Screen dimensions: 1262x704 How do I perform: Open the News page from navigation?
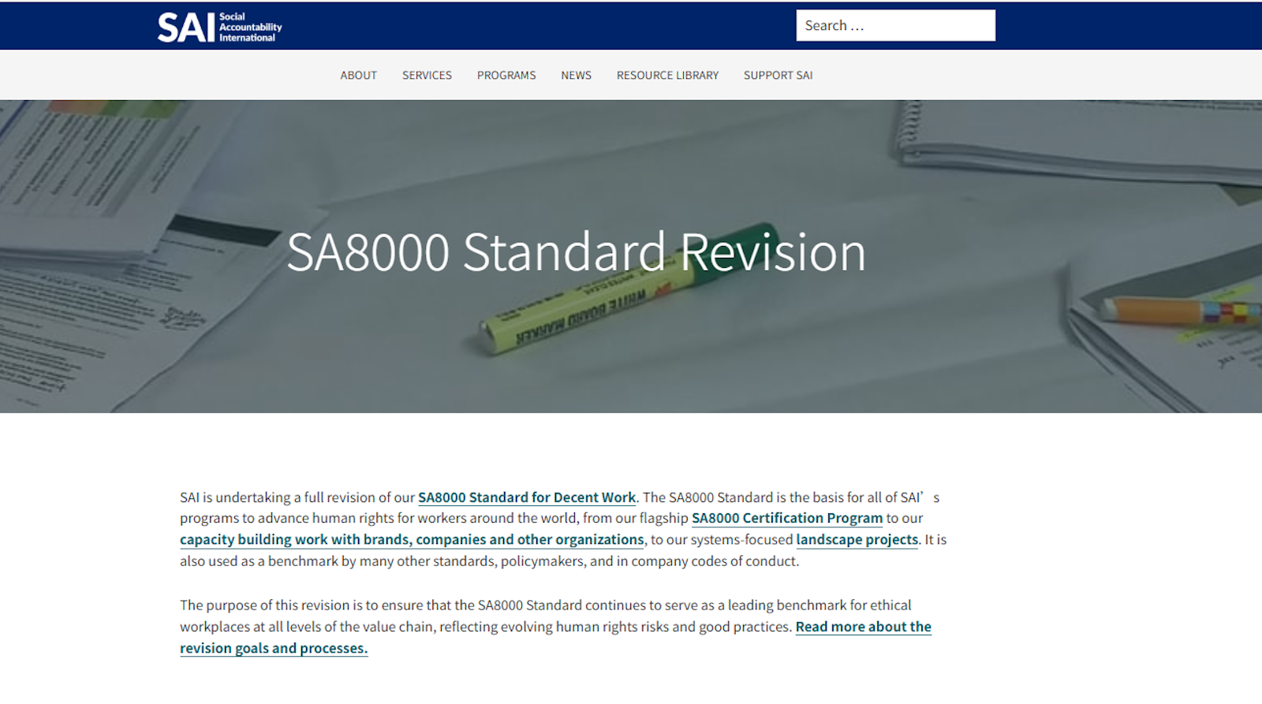[x=576, y=75]
